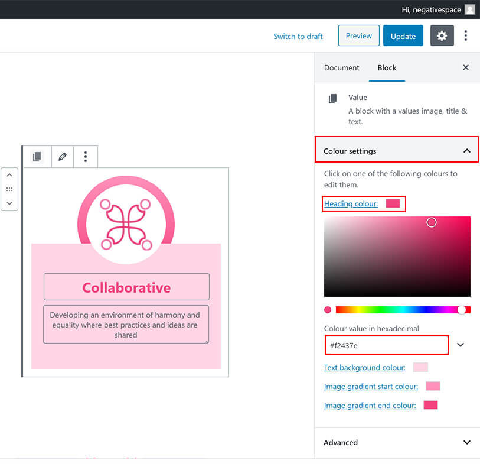Open the settings gear panel

pyautogui.click(x=442, y=36)
